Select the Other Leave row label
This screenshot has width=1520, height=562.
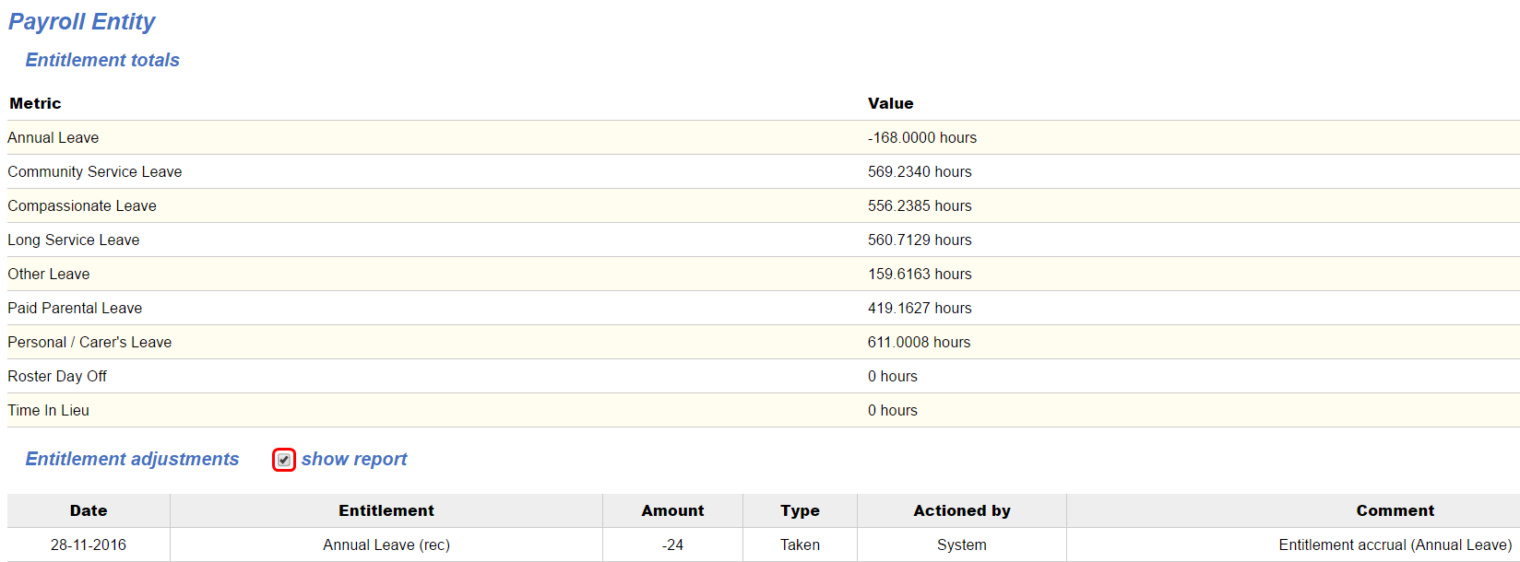coord(49,274)
